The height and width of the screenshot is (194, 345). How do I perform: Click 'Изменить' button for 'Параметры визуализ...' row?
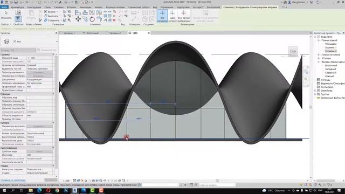[39, 126]
